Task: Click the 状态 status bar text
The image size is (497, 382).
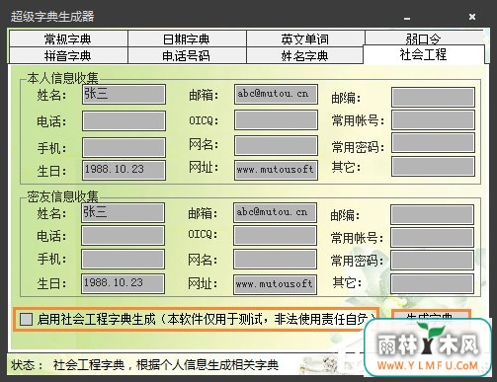Action: point(145,365)
